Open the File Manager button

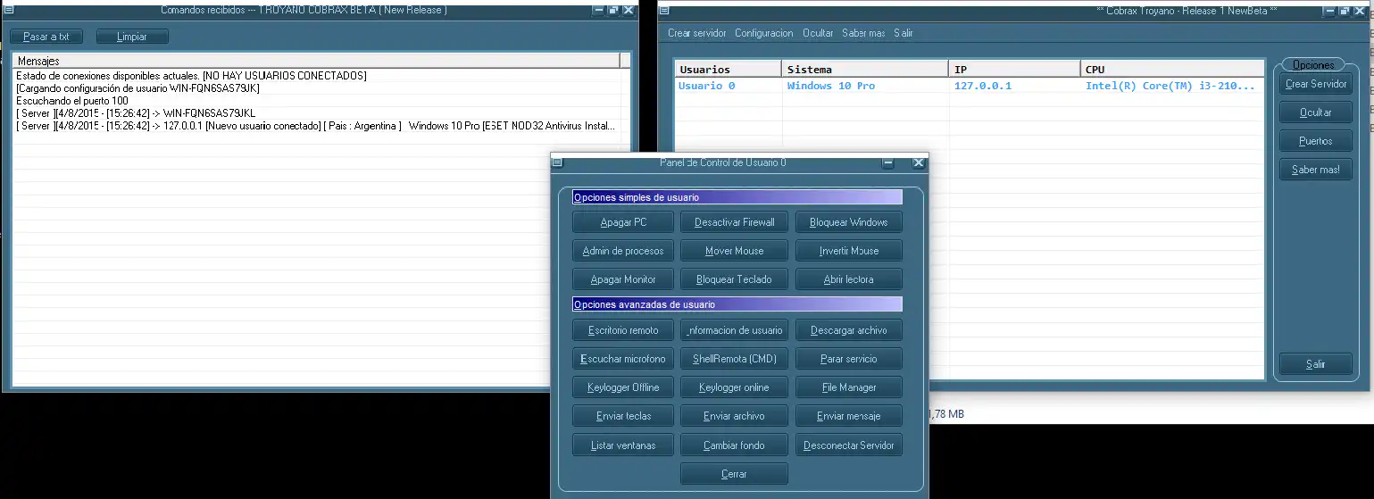(x=848, y=387)
